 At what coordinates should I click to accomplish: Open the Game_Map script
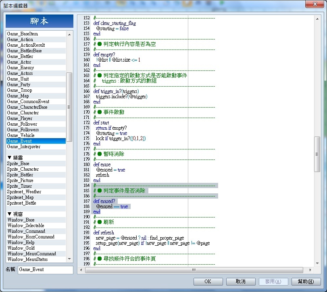36,96
